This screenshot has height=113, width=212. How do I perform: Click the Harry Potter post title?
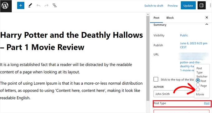pyautogui.click(x=71, y=41)
